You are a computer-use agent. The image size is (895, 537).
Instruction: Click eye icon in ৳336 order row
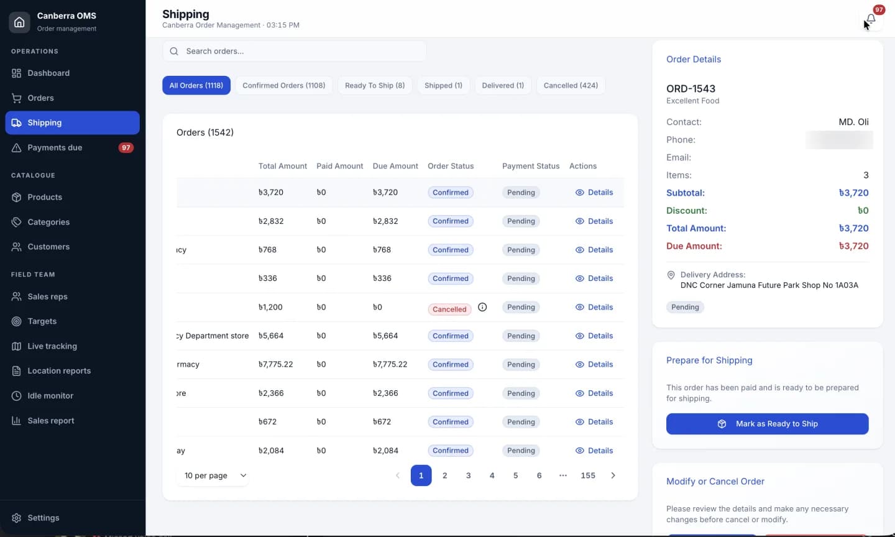pyautogui.click(x=580, y=278)
